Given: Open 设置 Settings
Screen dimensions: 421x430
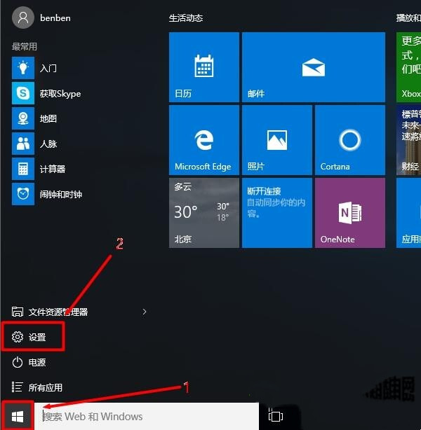Looking at the screenshot, I should (29, 337).
